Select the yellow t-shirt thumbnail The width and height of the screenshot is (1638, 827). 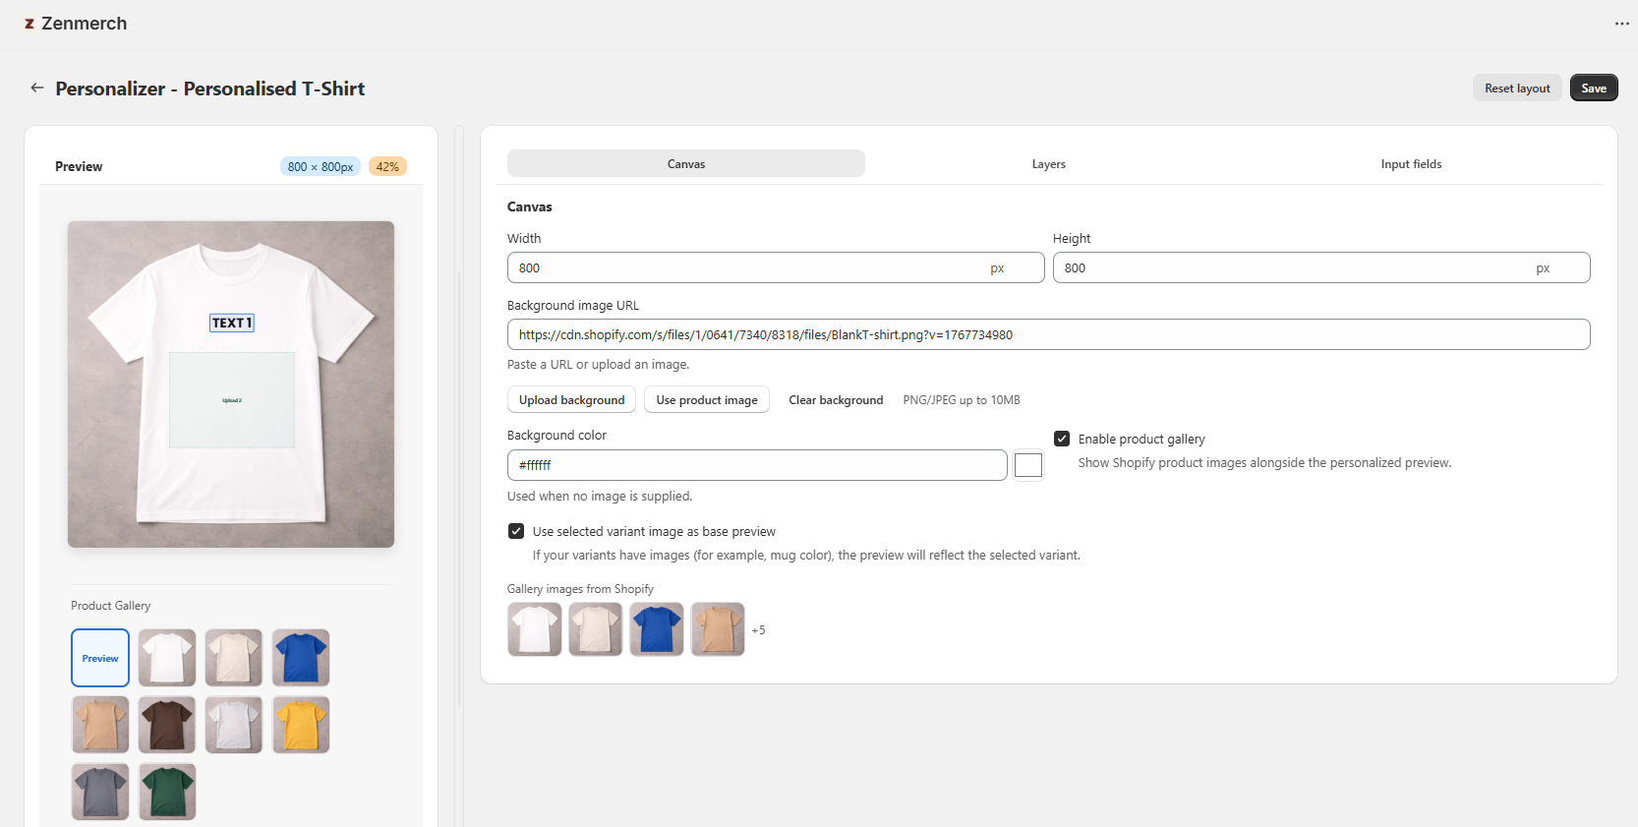301,725
